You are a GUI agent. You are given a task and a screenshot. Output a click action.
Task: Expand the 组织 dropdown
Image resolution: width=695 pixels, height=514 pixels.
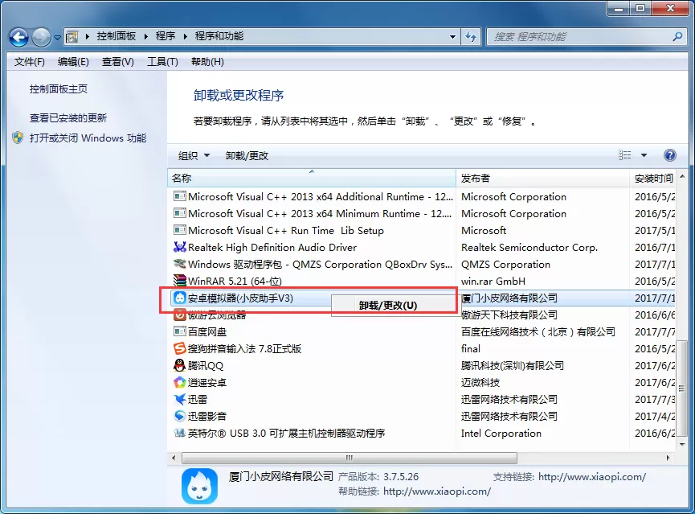pyautogui.click(x=194, y=156)
